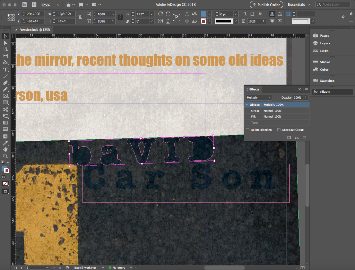Screen dimensions: 355x270
Task: Select the Type tool in the toolbox
Action: point(6,69)
